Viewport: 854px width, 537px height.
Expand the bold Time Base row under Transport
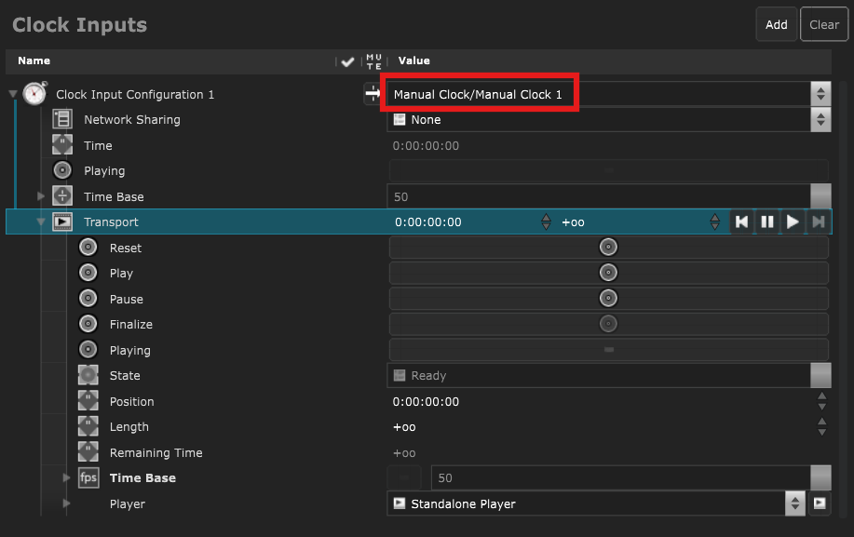click(x=66, y=477)
